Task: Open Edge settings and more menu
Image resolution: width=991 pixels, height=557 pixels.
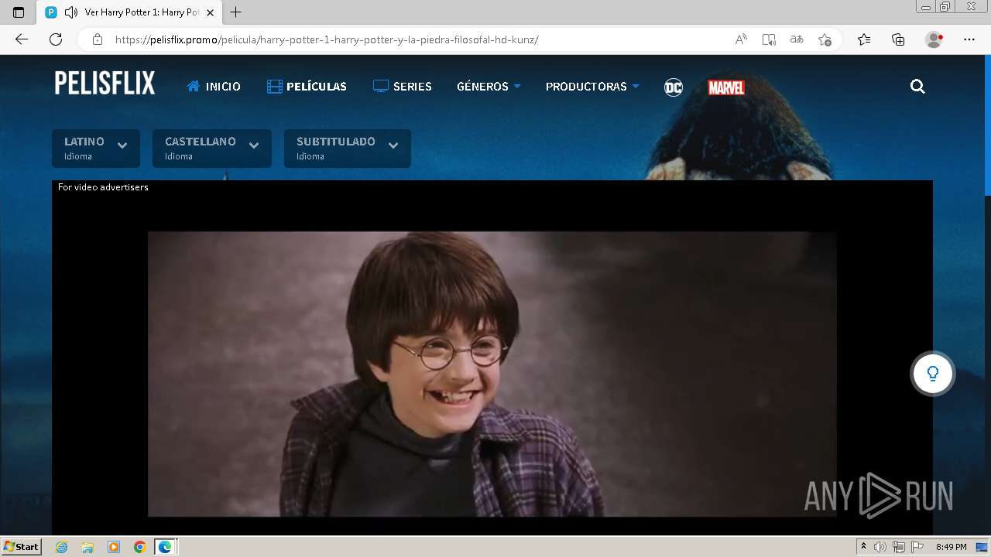Action: click(969, 39)
